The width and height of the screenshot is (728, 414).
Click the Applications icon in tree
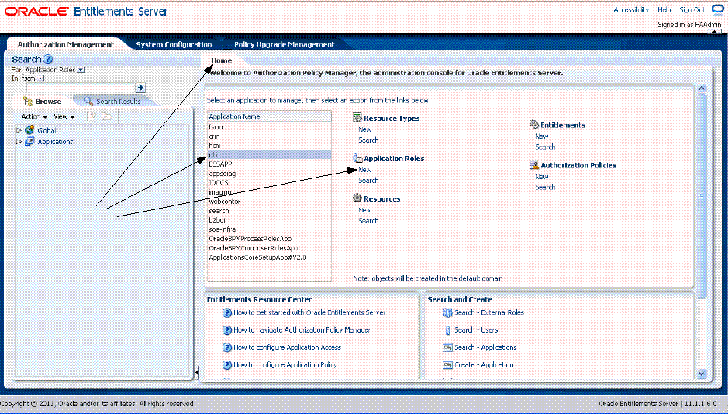click(x=29, y=142)
